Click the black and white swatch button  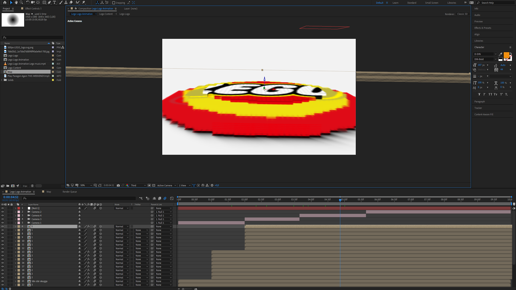pyautogui.click(x=500, y=59)
